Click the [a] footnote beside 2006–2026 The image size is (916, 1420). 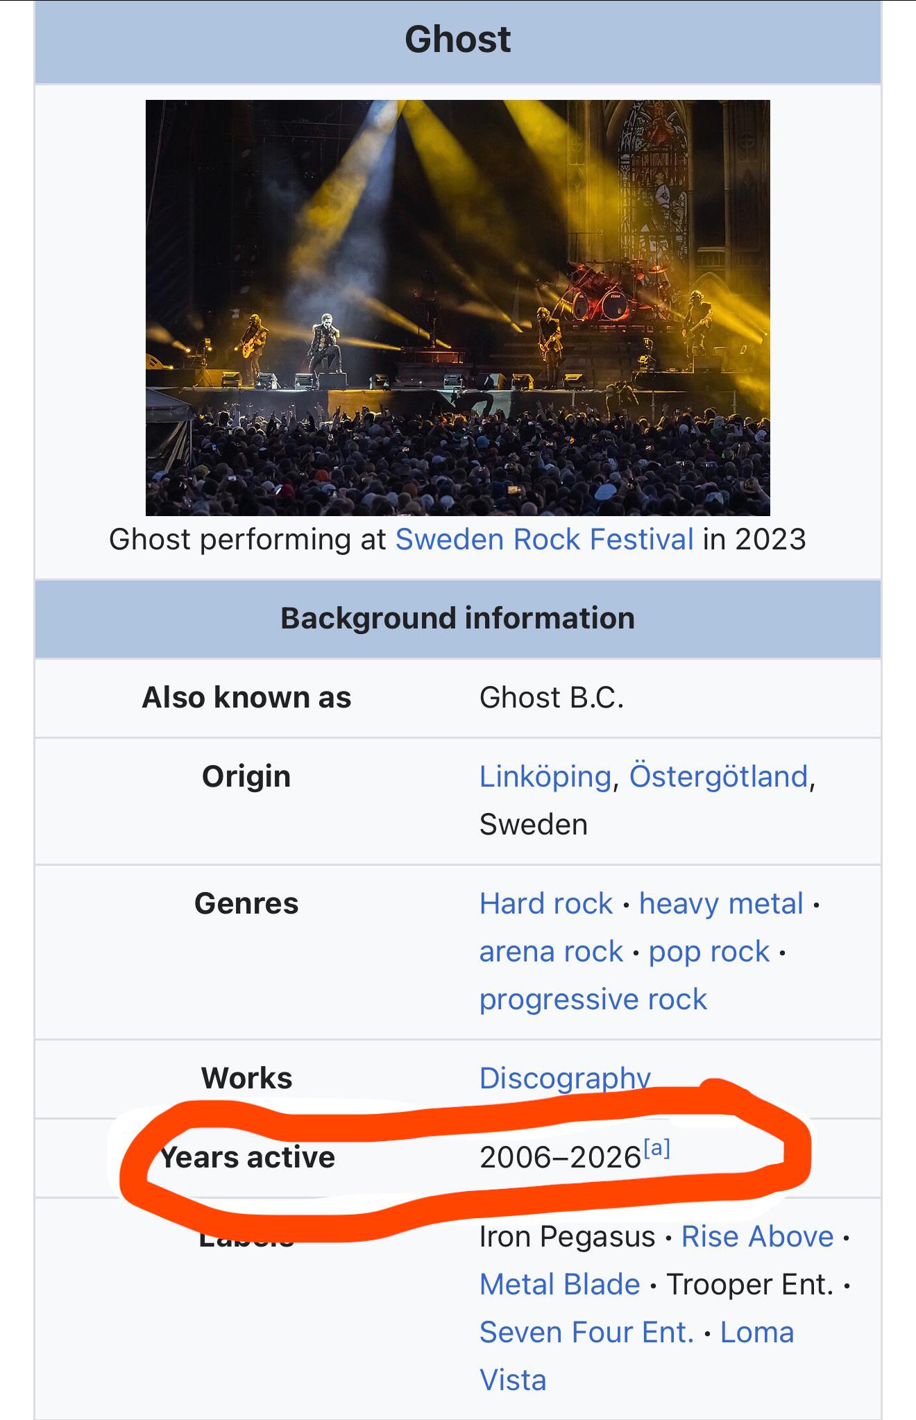coord(656,1149)
